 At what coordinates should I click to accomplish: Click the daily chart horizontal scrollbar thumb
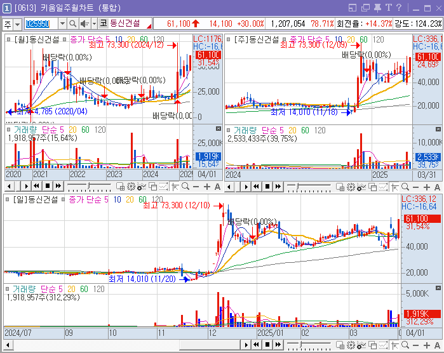pos(210,345)
